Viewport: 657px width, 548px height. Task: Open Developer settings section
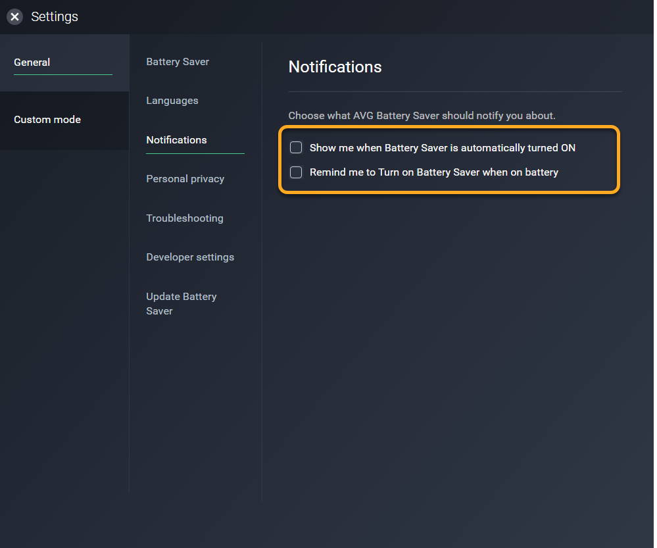pyautogui.click(x=190, y=257)
